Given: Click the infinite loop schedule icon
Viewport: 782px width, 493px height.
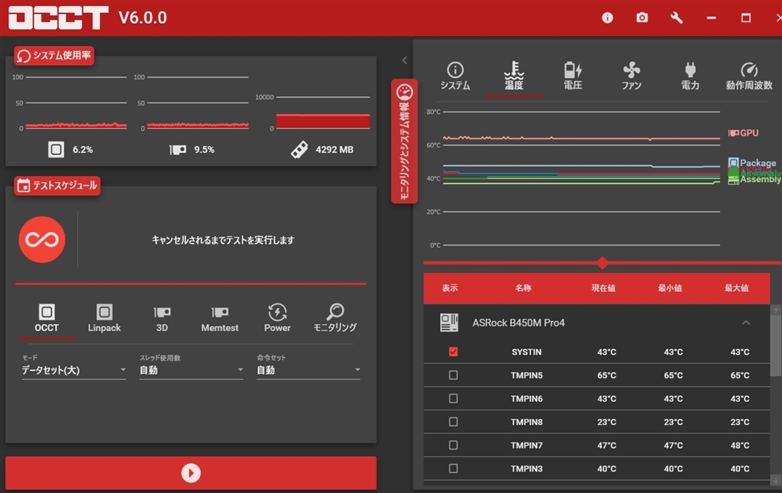Looking at the screenshot, I should click(42, 239).
